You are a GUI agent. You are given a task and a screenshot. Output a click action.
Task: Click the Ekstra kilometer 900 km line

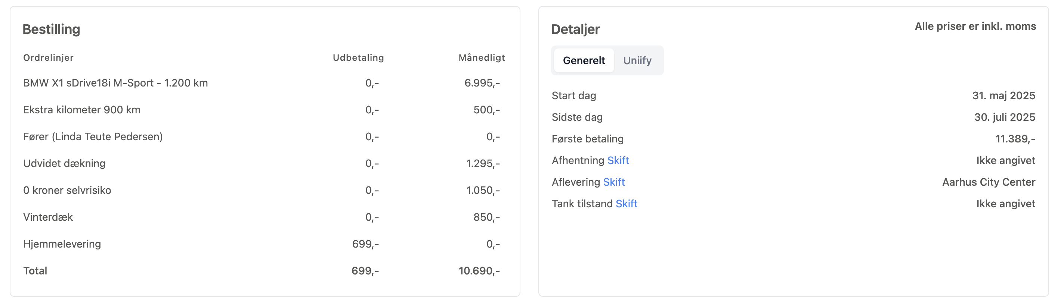(82, 110)
